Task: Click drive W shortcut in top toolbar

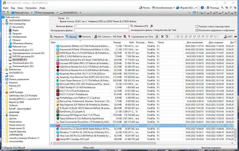Action: point(234,13)
